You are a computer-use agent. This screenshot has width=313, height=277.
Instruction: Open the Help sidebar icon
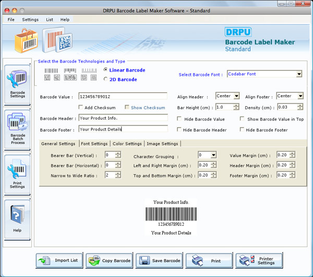coord(17,219)
